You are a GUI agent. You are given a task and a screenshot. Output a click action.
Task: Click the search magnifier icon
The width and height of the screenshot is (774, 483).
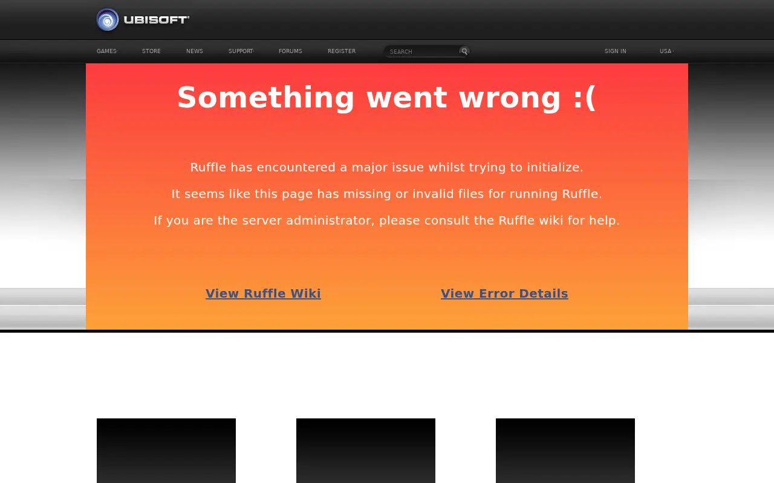(x=464, y=51)
